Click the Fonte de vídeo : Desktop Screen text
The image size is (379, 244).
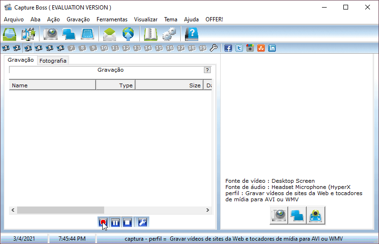[x=270, y=181]
